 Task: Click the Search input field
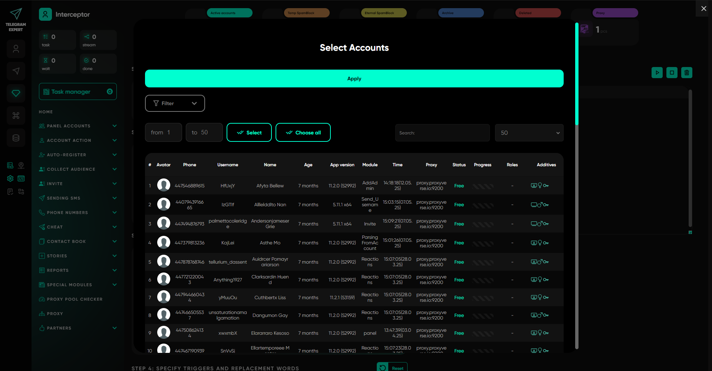(x=442, y=133)
